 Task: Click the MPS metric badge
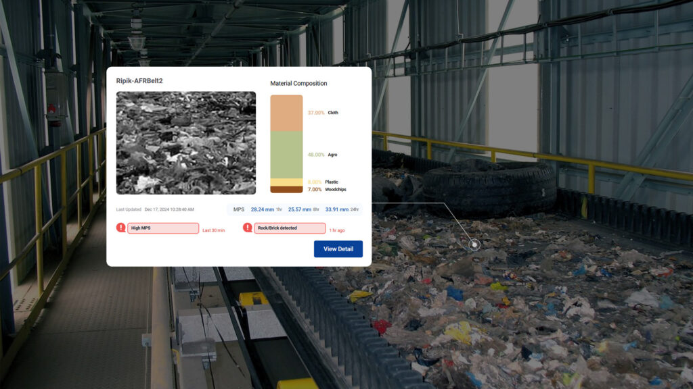238,209
